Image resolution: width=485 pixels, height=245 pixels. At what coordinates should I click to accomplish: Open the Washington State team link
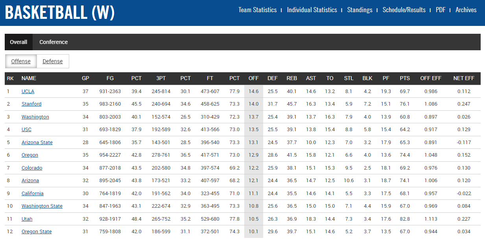(42, 206)
